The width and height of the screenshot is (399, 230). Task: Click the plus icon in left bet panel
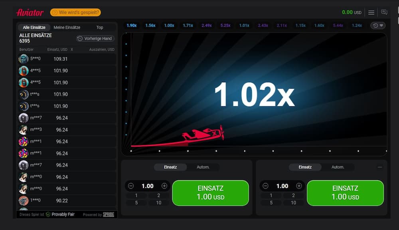point(164,186)
